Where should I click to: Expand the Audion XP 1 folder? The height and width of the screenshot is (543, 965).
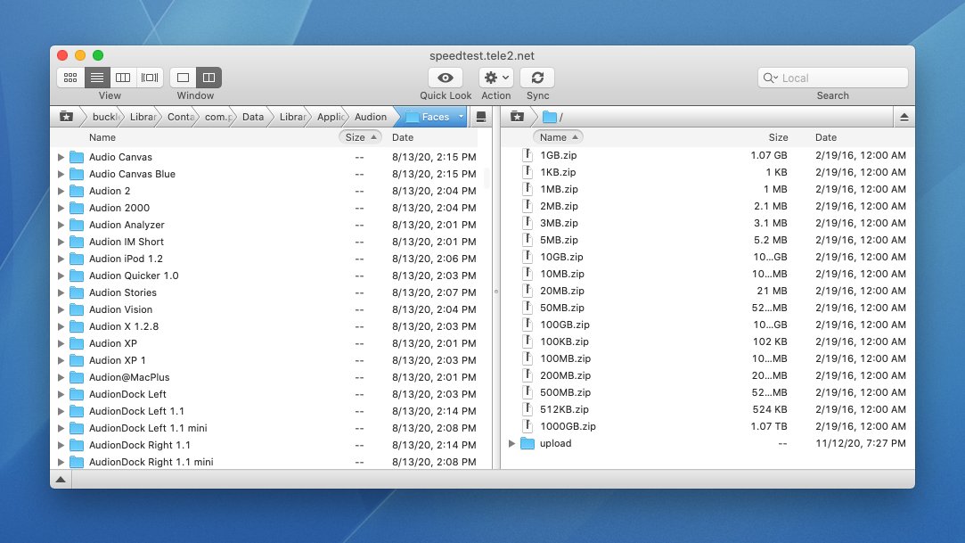tap(61, 360)
